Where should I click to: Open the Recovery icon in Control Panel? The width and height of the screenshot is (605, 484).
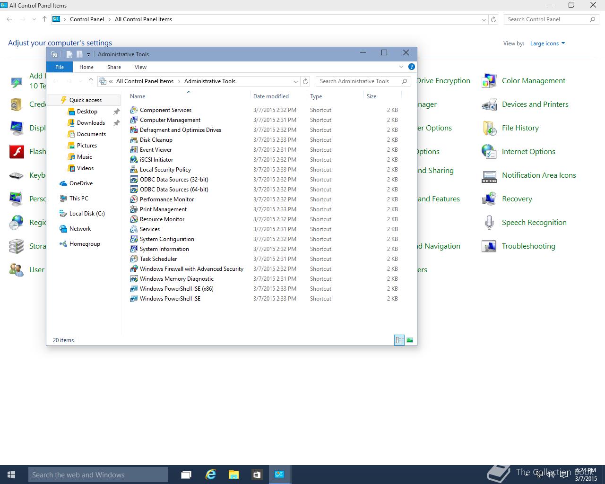(x=489, y=199)
